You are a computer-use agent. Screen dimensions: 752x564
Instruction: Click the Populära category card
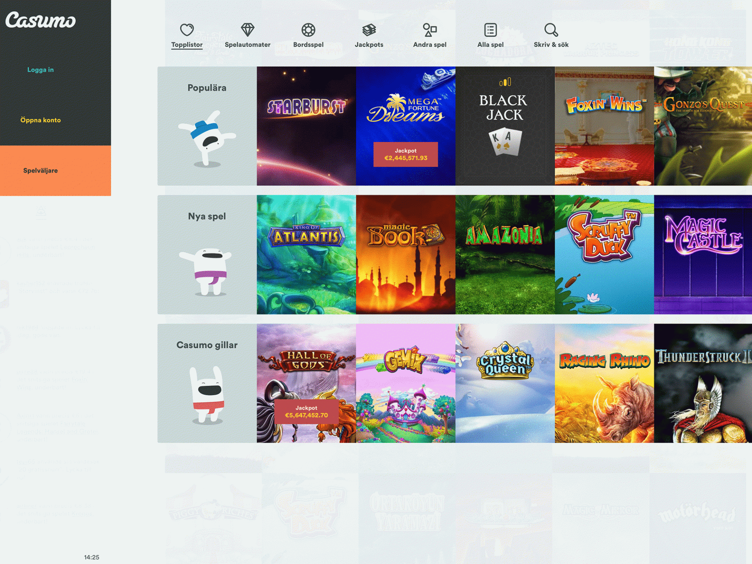(207, 126)
